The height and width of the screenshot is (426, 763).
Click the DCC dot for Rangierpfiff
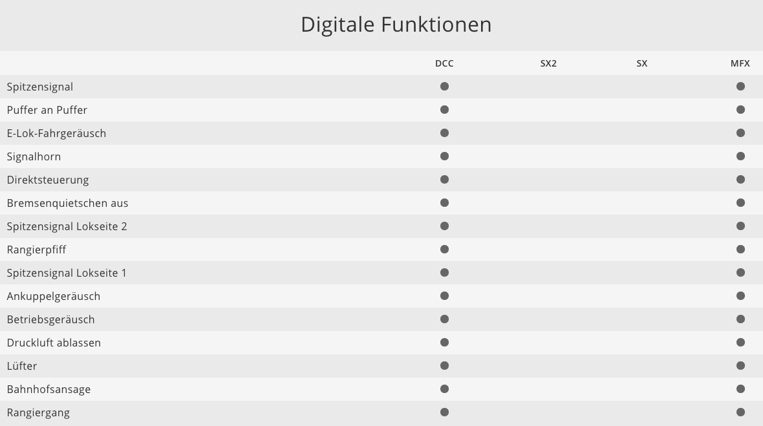click(x=444, y=250)
